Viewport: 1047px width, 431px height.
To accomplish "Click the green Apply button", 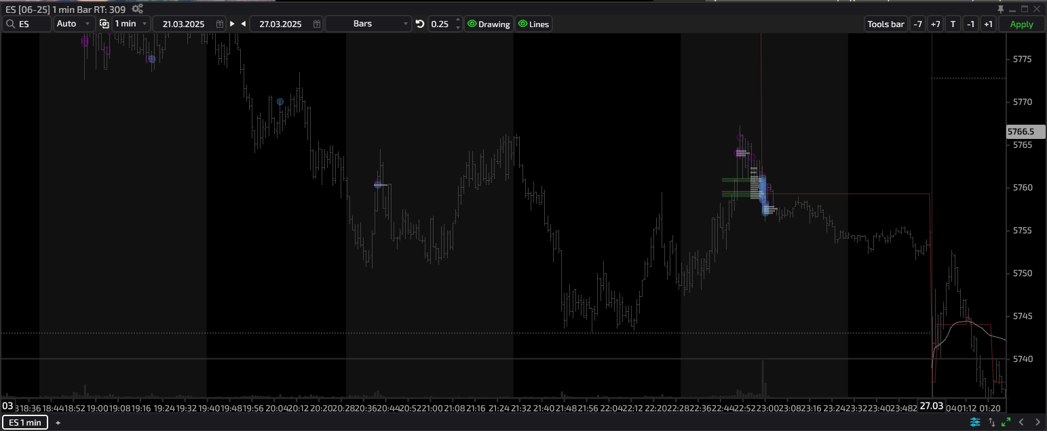I will click(1021, 24).
